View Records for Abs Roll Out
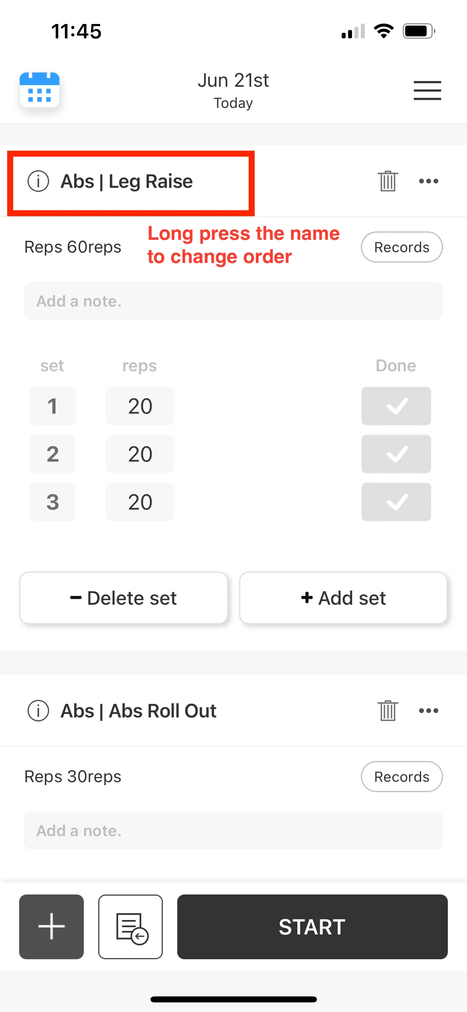 click(x=402, y=777)
